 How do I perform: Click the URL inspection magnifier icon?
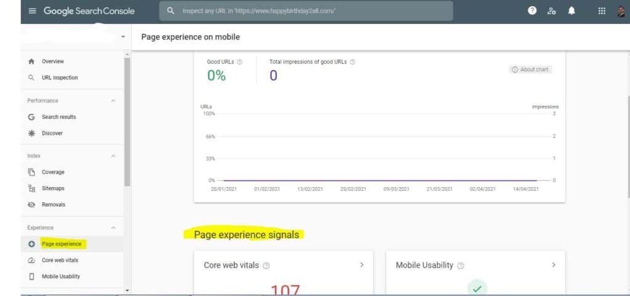(31, 78)
